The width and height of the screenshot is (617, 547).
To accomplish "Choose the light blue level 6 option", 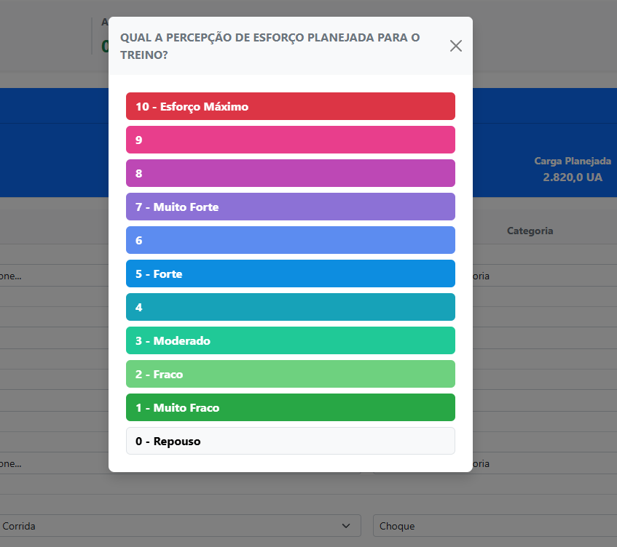I will (x=290, y=240).
